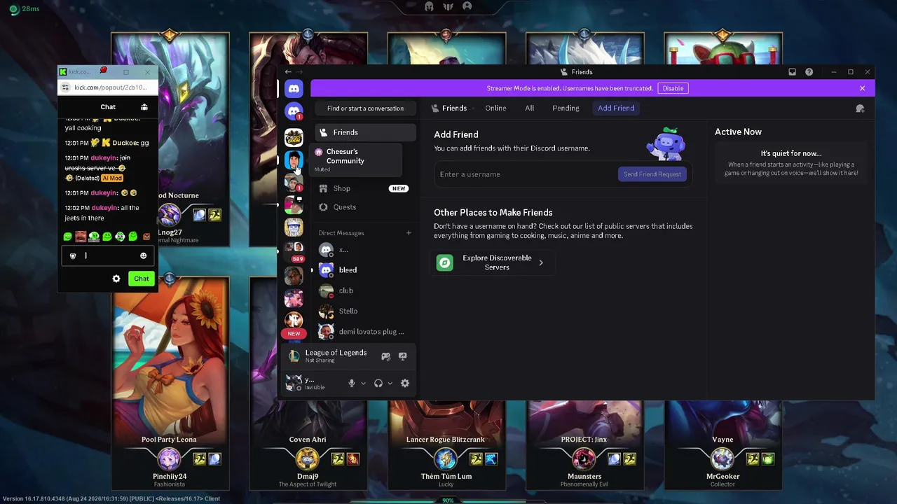Open Kick chat leaderboard gift icon
This screenshot has height=504, width=897.
144,107
